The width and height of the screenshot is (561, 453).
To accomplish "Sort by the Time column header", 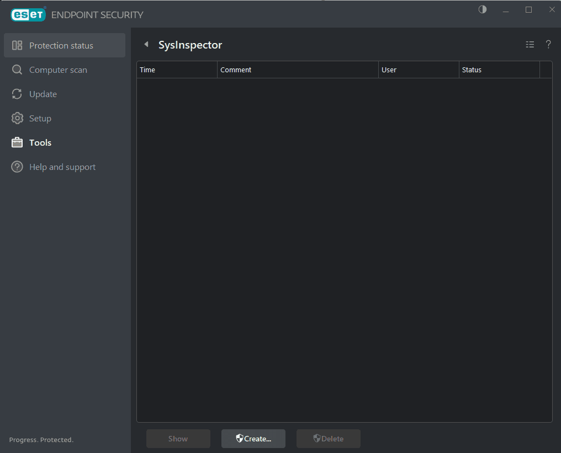I will pyautogui.click(x=177, y=70).
